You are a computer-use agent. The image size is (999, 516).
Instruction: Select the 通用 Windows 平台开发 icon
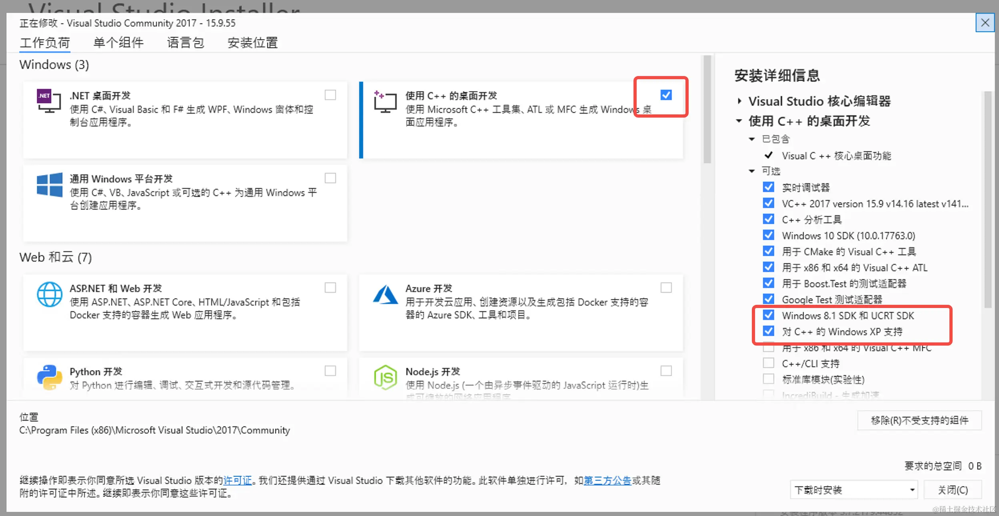(48, 185)
